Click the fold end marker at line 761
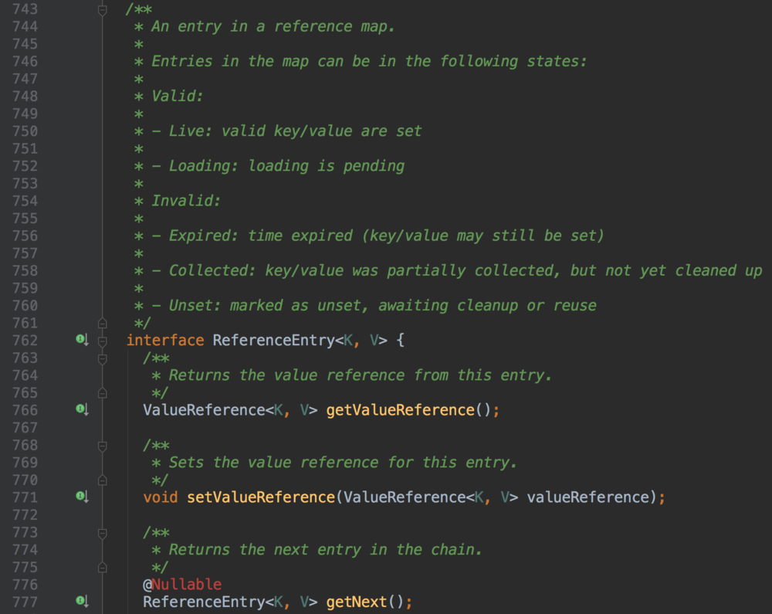The height and width of the screenshot is (614, 772). point(102,322)
